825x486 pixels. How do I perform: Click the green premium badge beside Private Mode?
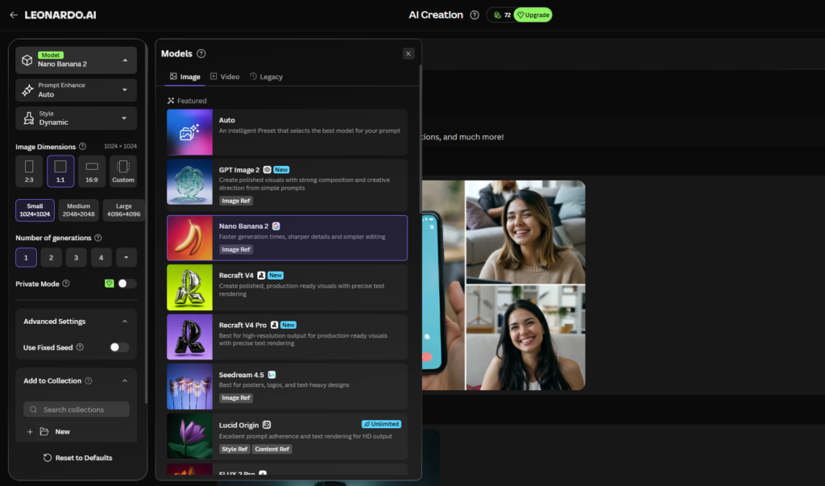click(109, 283)
